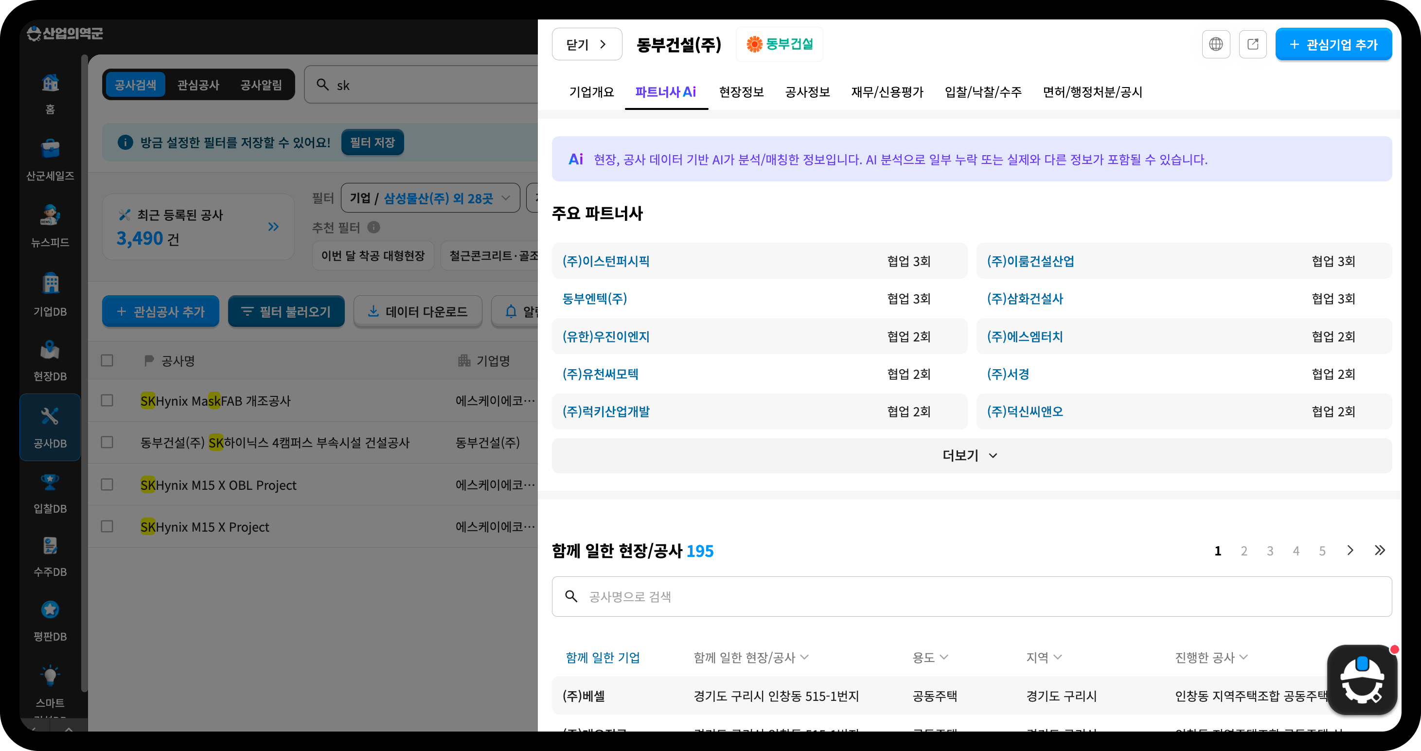Viewport: 1421px width, 751px height.
Task: Open 면허/행정처분/공시 tab
Action: pos(1092,92)
